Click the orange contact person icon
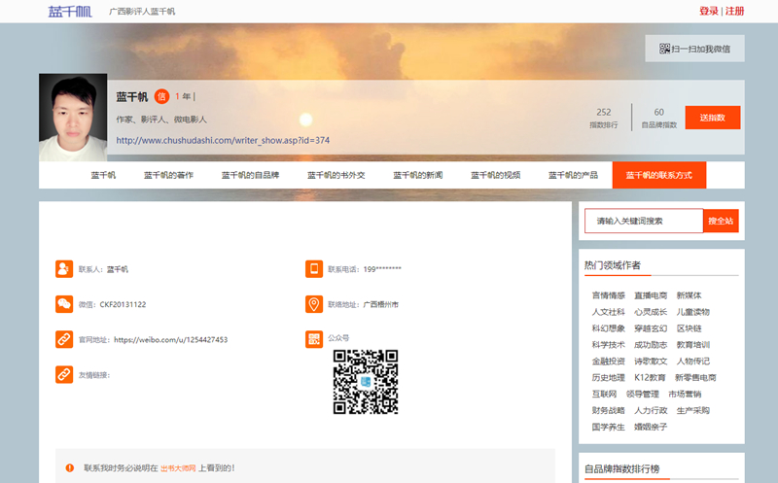778x483 pixels. 64,269
